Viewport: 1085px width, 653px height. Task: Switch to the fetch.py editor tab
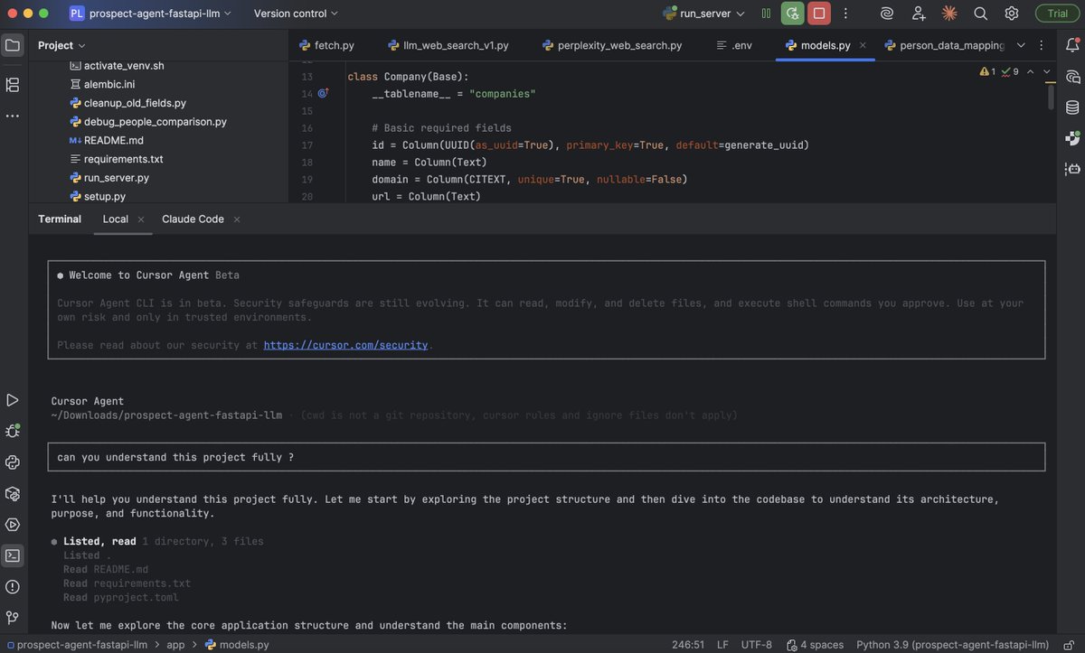[325, 45]
